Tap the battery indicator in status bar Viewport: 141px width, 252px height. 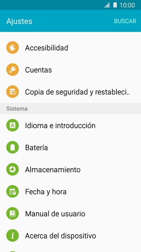115,5
